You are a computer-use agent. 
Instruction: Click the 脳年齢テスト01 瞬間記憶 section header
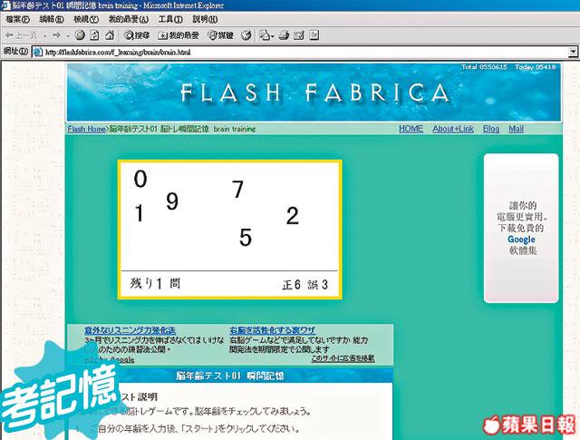(x=229, y=376)
